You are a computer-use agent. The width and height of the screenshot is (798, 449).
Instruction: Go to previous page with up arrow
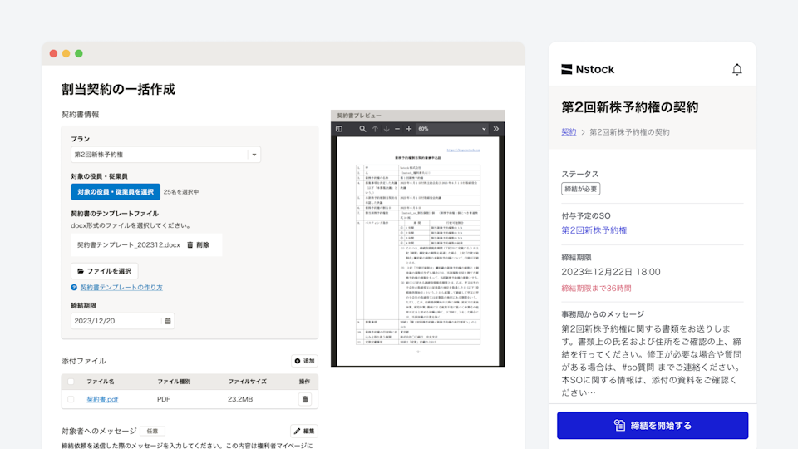pos(375,129)
